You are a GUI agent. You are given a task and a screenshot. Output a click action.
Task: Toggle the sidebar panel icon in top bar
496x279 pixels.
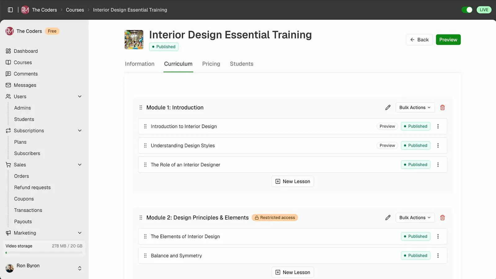[x=10, y=10]
